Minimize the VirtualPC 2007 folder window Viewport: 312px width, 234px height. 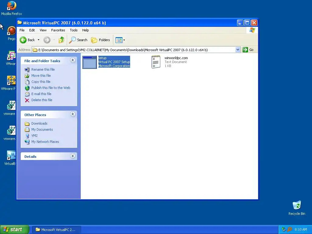(240, 23)
